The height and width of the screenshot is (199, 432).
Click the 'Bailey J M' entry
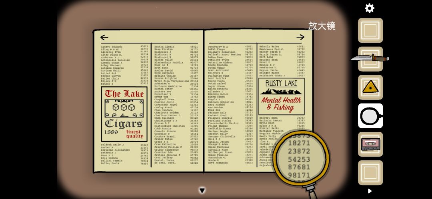(x=108, y=81)
